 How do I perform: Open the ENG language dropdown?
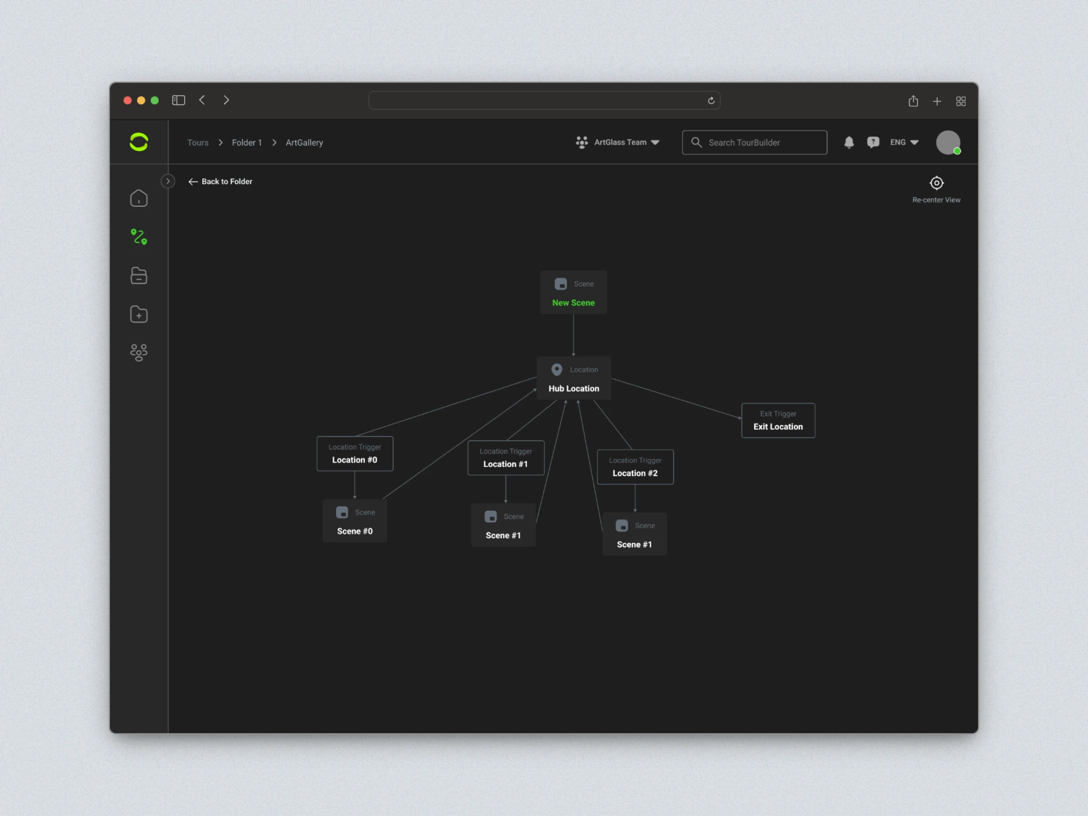[904, 143]
